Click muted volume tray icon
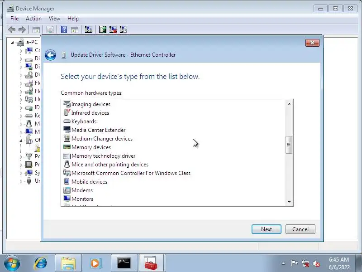 pyautogui.click(x=316, y=263)
